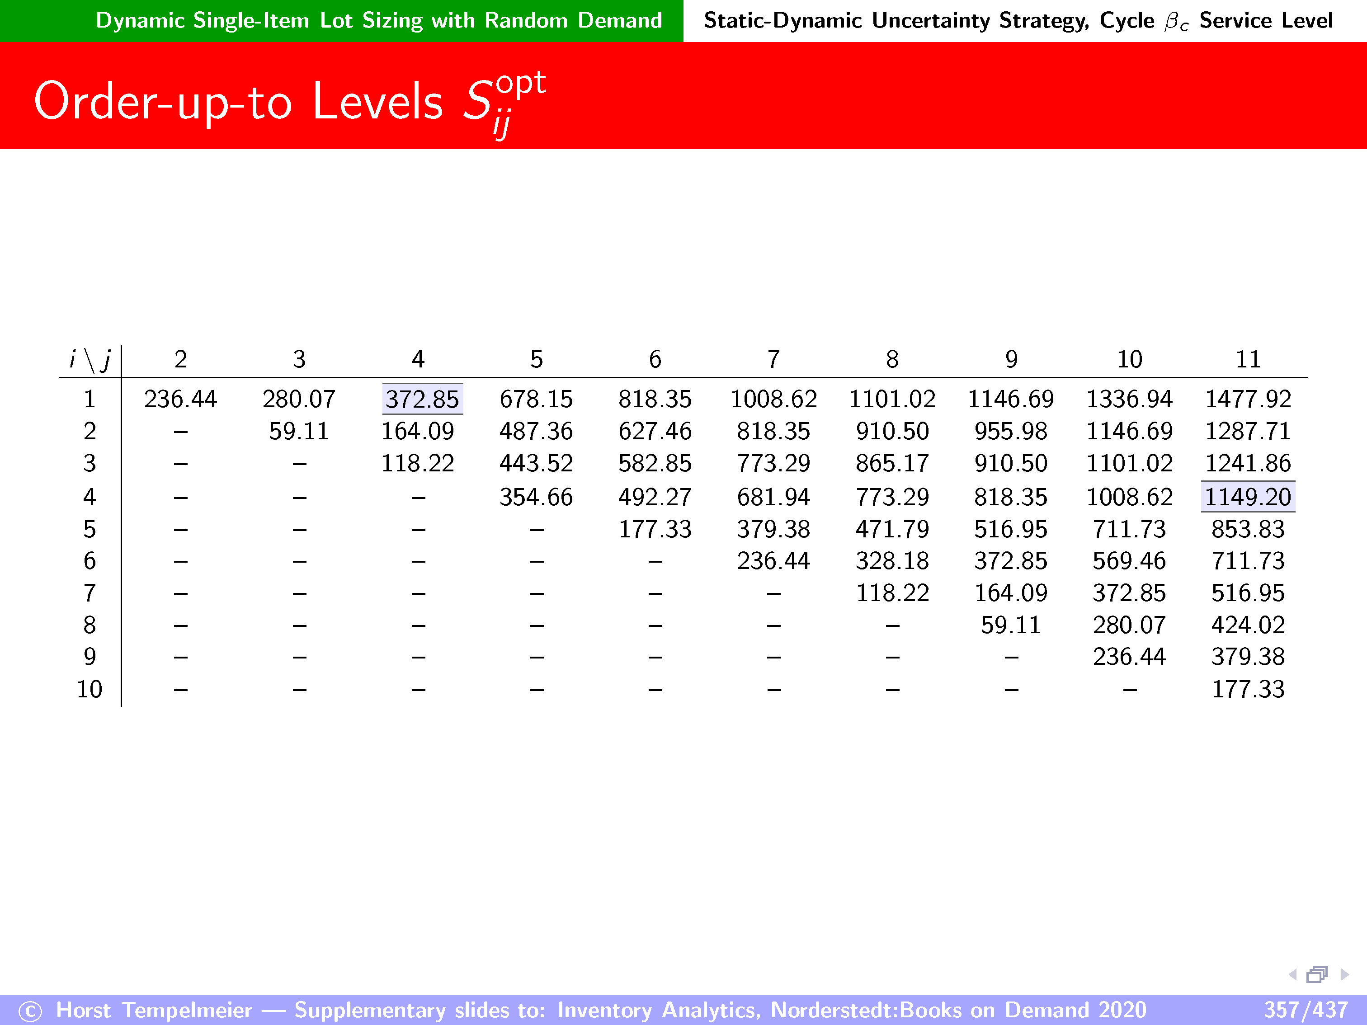Click the value 236.44 in row 1
The image size is (1367, 1025).
tap(180, 399)
